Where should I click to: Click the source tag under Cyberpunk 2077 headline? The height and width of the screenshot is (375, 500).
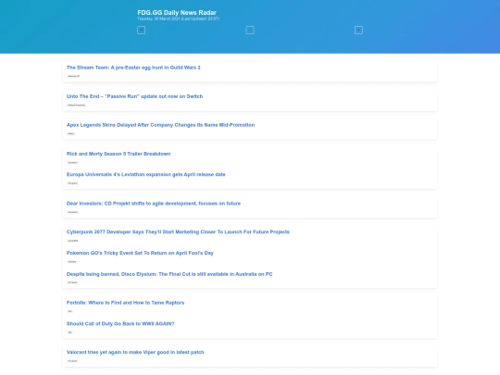[x=73, y=241]
